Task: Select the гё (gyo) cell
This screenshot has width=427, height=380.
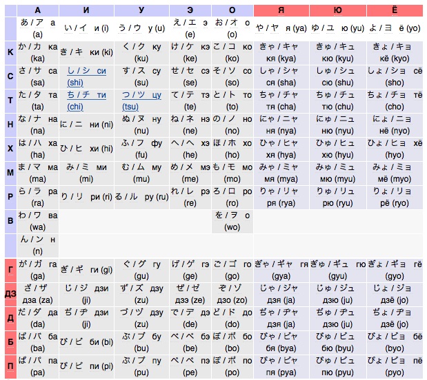Action: [x=395, y=270]
